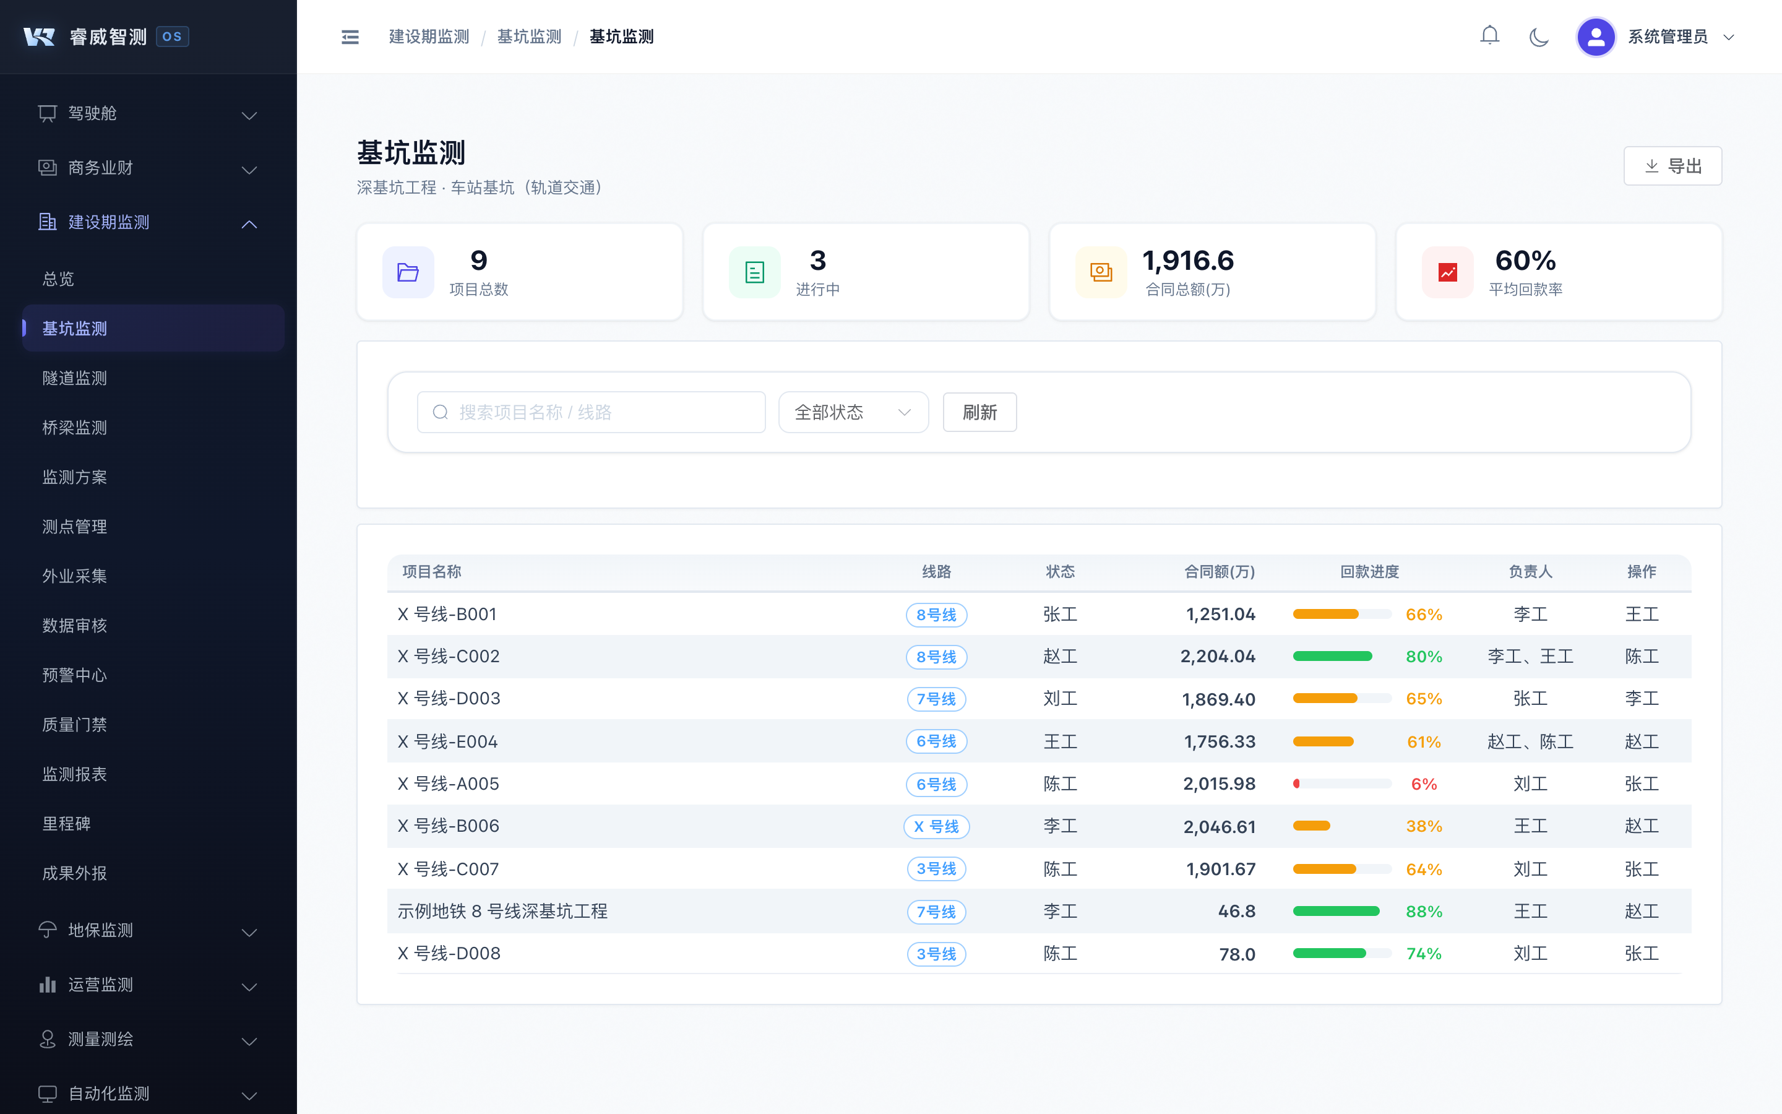Viewport: 1782px width, 1114px height.
Task: Click the 建设期监测 breadcrumb link
Action: [x=429, y=37]
